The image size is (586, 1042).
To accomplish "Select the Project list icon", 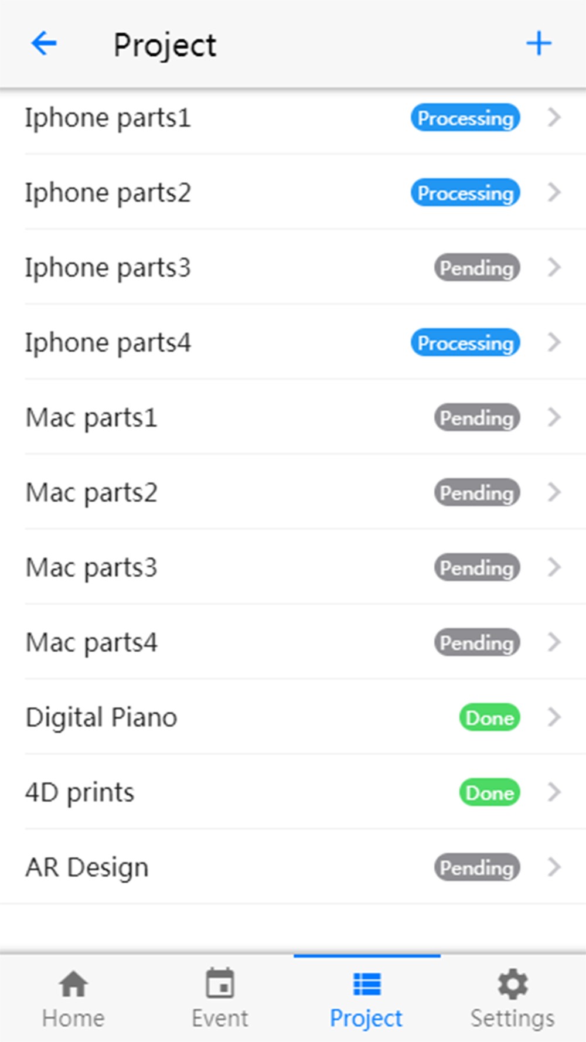I will point(367,984).
